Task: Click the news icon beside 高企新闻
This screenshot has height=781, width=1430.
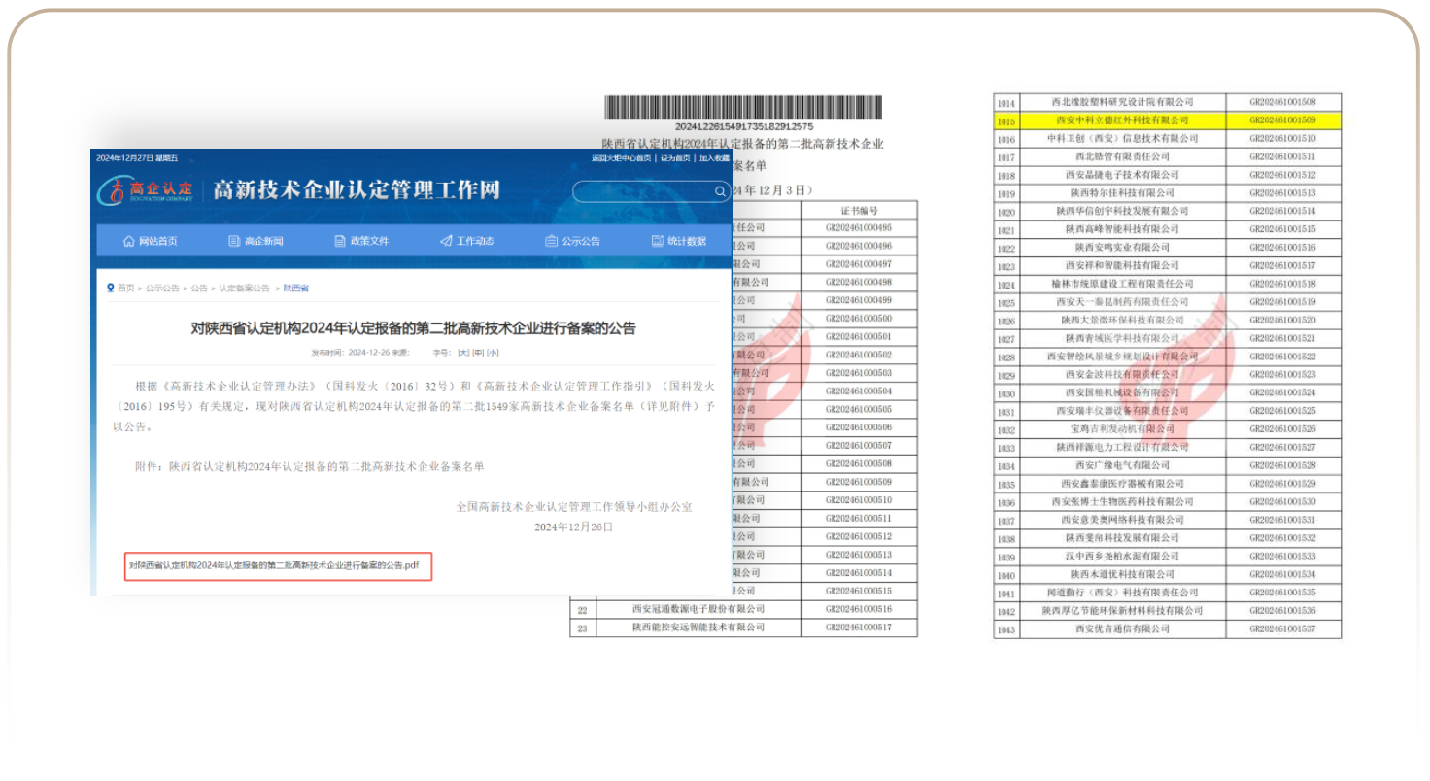Action: (x=234, y=241)
